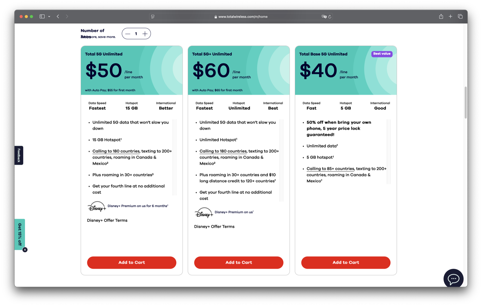482x306 pixels.
Task: Open Calling to 180 countries link in $50 plan
Action: (x=116, y=151)
